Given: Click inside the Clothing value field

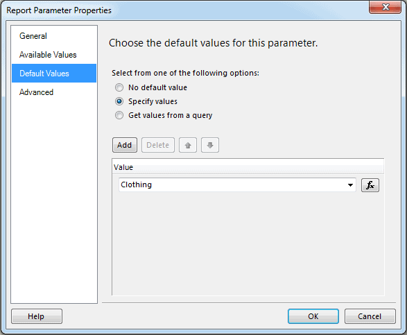Looking at the screenshot, I should 232,185.
